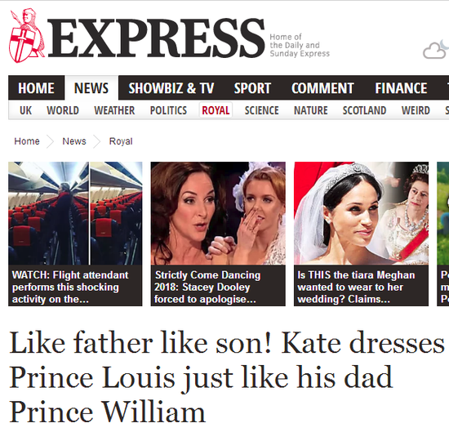Select the NEWS navigation tab
Viewport: 449px width, 441px height.
91,88
